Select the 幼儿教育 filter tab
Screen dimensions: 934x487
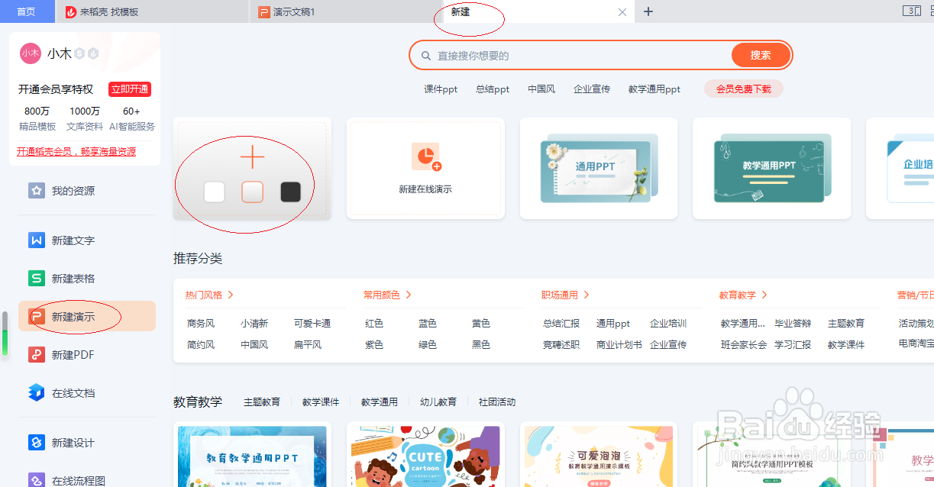(x=438, y=402)
